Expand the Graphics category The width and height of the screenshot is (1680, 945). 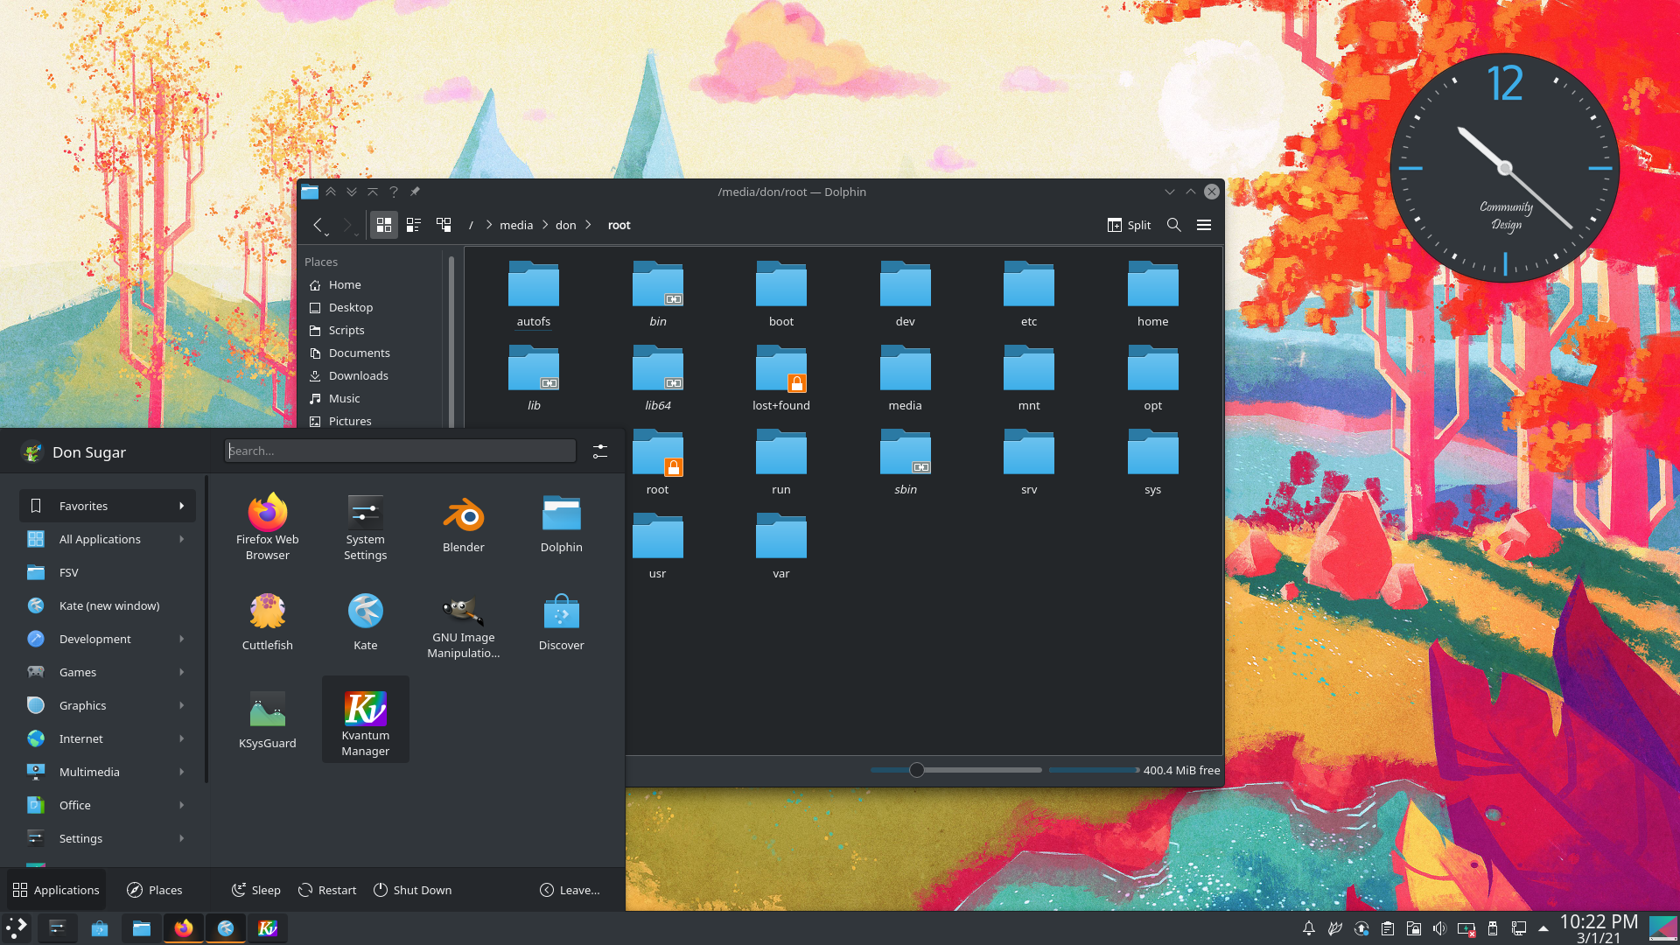pyautogui.click(x=108, y=705)
